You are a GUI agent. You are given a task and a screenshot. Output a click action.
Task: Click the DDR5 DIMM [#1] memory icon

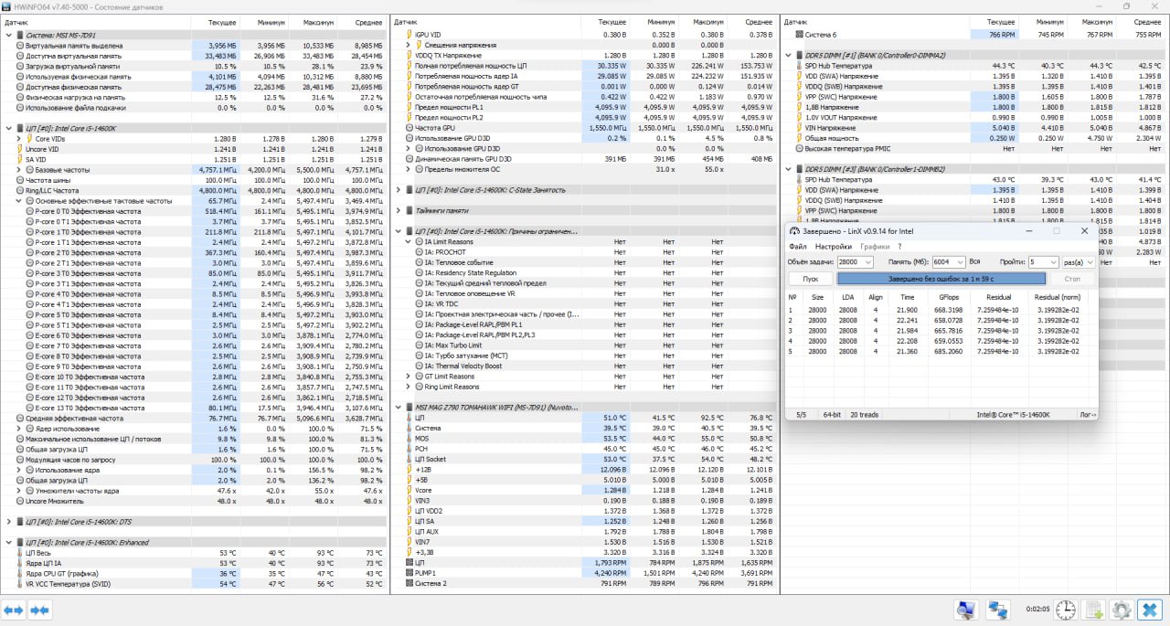click(x=799, y=55)
